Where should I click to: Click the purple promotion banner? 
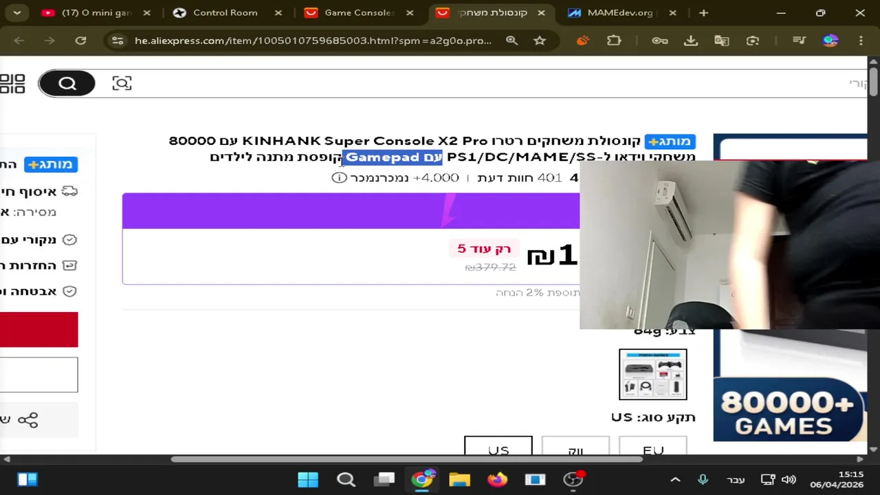(351, 210)
